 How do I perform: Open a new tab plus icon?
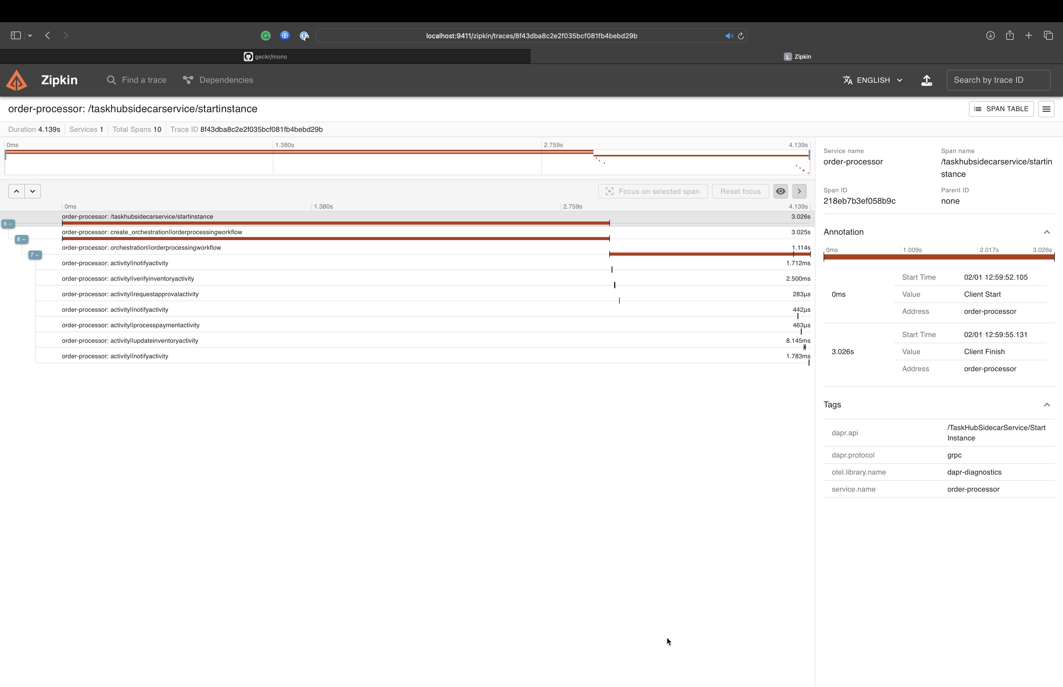click(1029, 35)
